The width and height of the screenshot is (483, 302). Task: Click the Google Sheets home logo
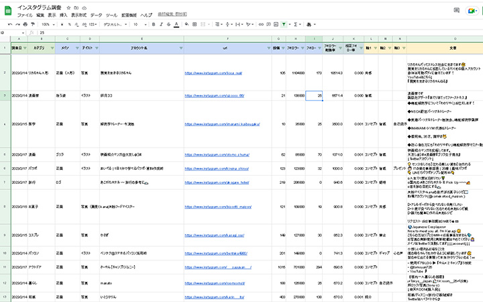pos(8,9)
